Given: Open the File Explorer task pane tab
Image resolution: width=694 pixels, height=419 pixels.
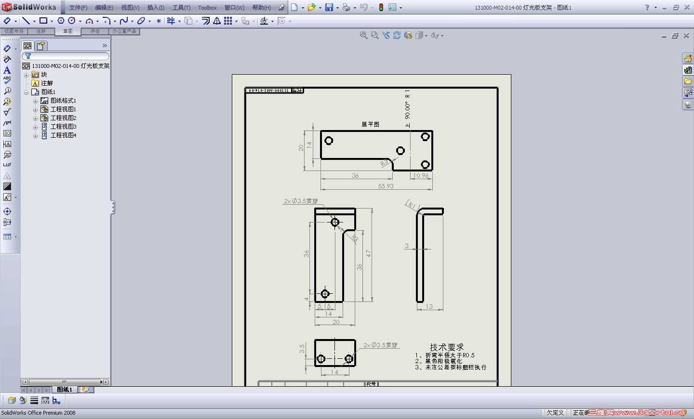Looking at the screenshot, I should point(688,81).
